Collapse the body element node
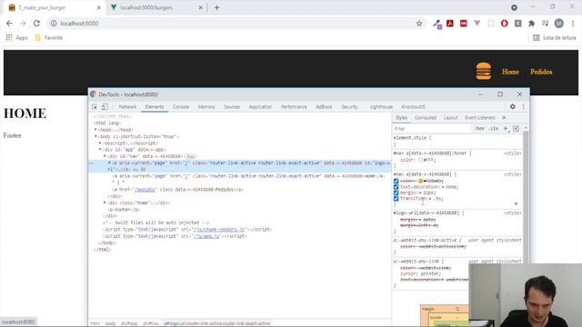582x327 pixels. click(x=95, y=136)
